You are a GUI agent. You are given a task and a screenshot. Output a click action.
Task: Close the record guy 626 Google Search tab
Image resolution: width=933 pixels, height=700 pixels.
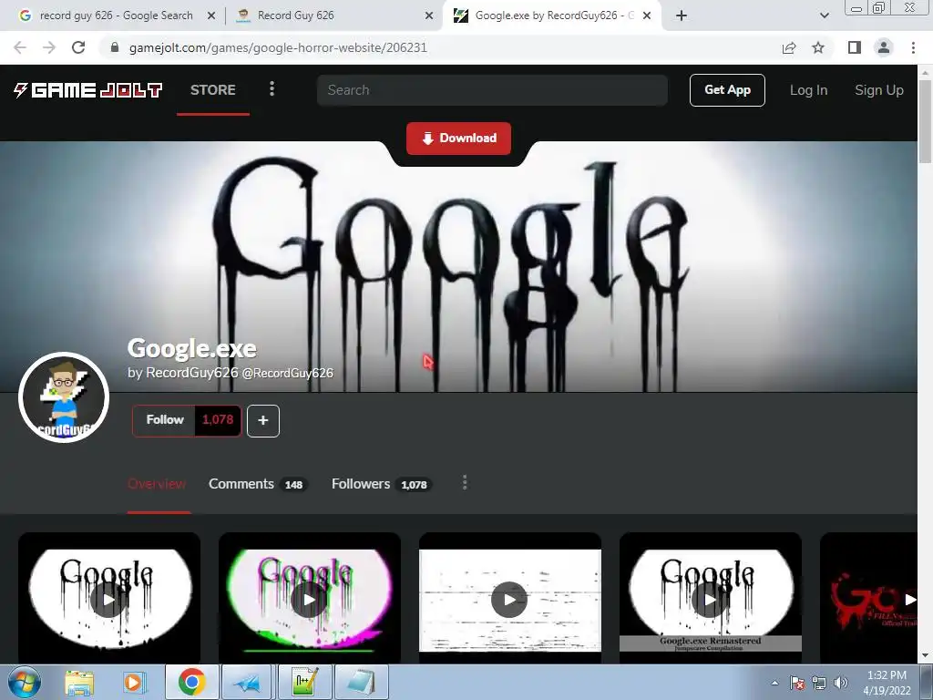(x=211, y=15)
